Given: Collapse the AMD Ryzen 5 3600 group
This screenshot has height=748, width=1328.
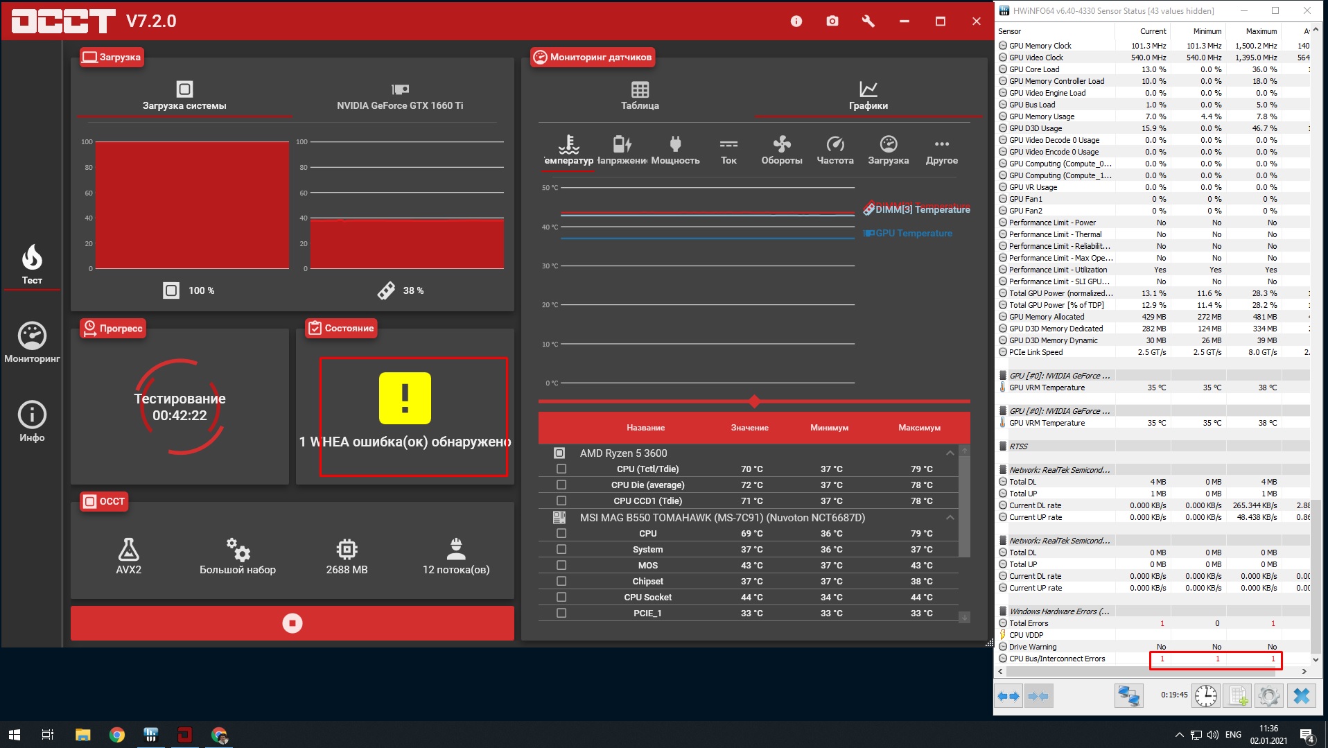Looking at the screenshot, I should click(x=950, y=453).
